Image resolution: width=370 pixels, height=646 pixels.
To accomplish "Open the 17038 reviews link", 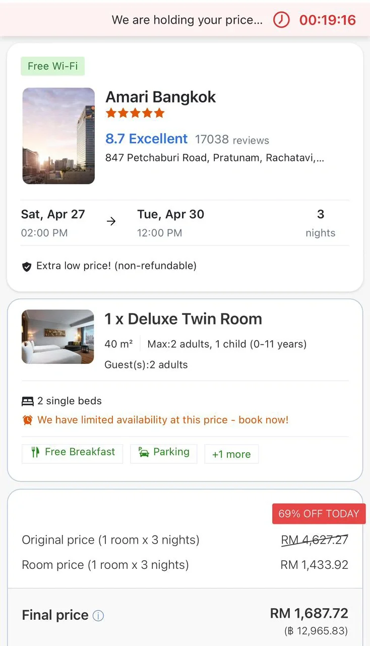I will click(x=232, y=140).
